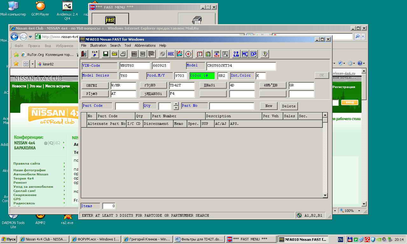This screenshot has height=244, width=407.
Task: Click the Color :# green label button
Action: point(202,76)
